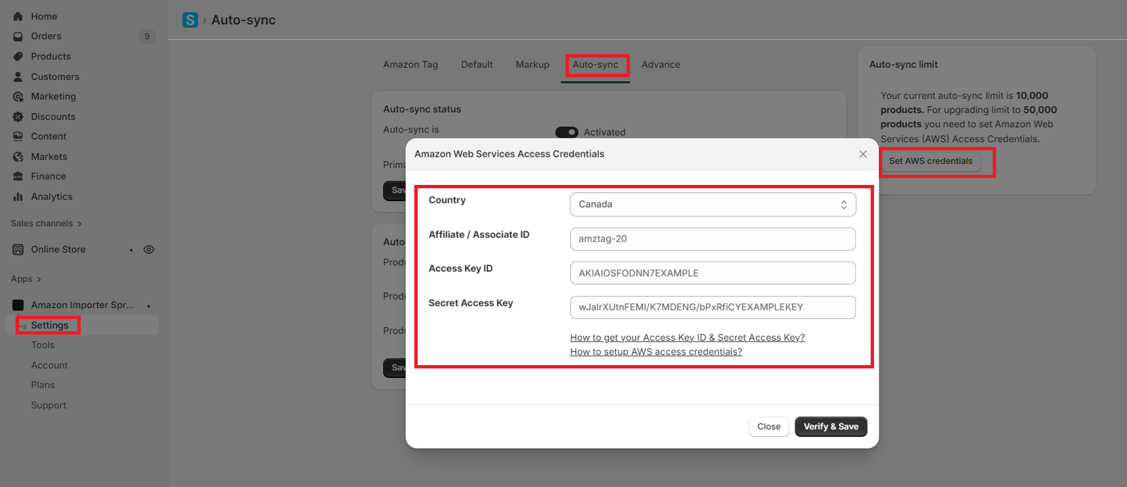Click the Finance bank icon
This screenshot has height=487, width=1127.
(x=18, y=176)
